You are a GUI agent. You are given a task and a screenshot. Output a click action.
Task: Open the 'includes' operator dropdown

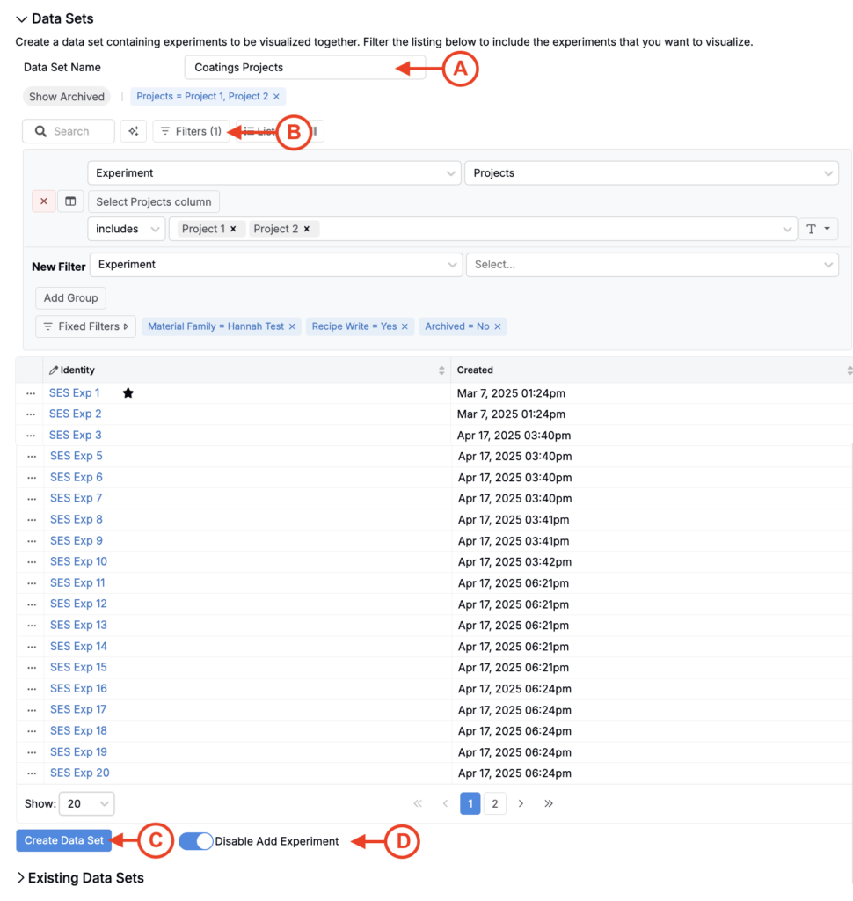127,229
